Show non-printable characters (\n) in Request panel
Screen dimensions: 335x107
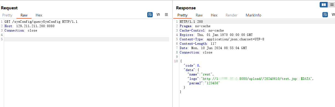coord(158,15)
